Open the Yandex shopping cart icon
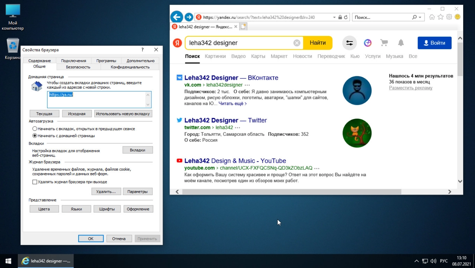 pyautogui.click(x=384, y=43)
